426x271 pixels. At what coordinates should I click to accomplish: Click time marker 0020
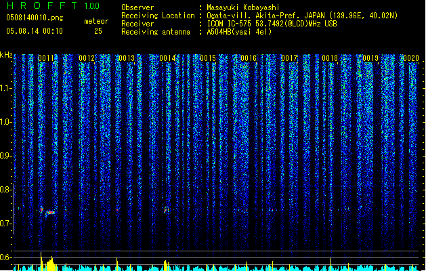(411, 58)
